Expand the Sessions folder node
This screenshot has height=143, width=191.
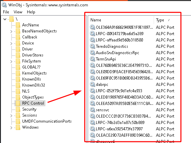(x=11, y=116)
